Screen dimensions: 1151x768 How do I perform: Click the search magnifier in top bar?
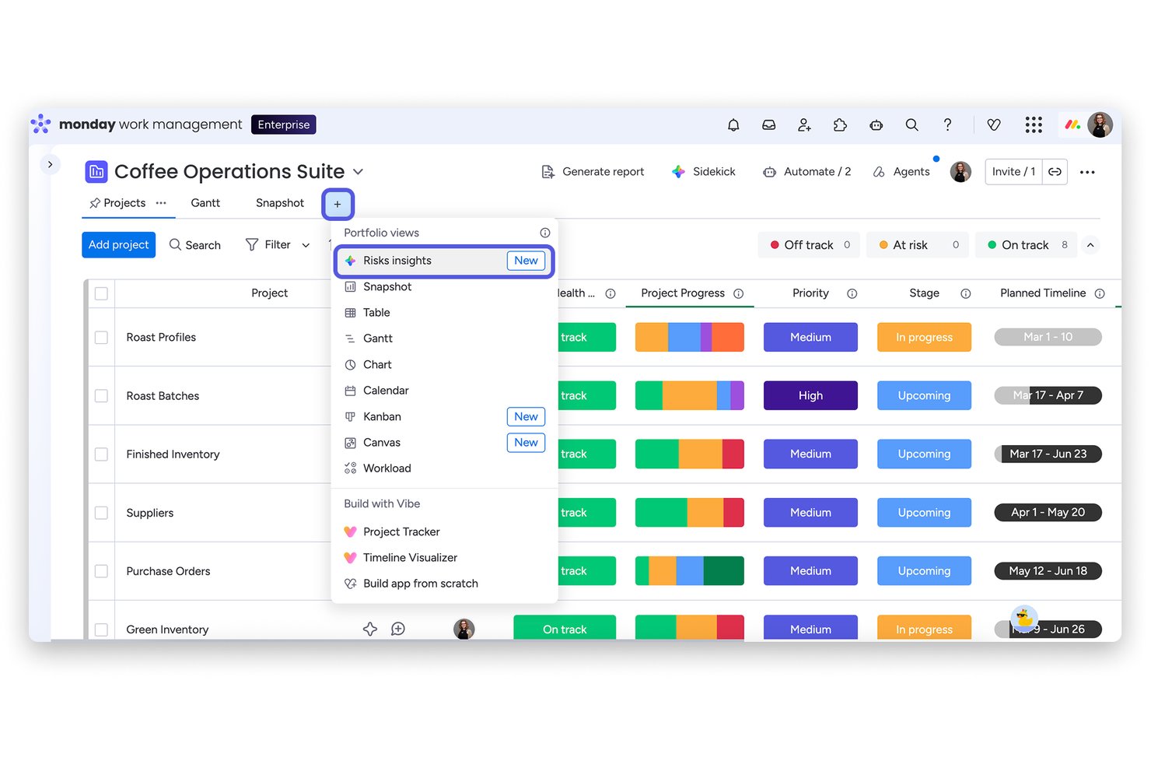tap(911, 124)
